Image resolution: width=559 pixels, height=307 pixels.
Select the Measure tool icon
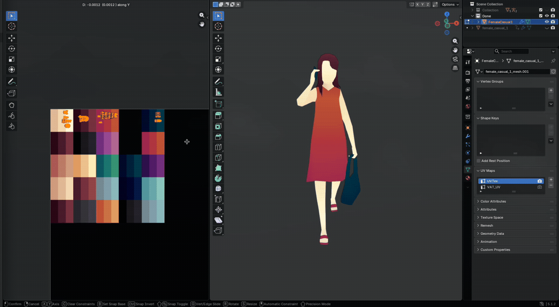218,92
